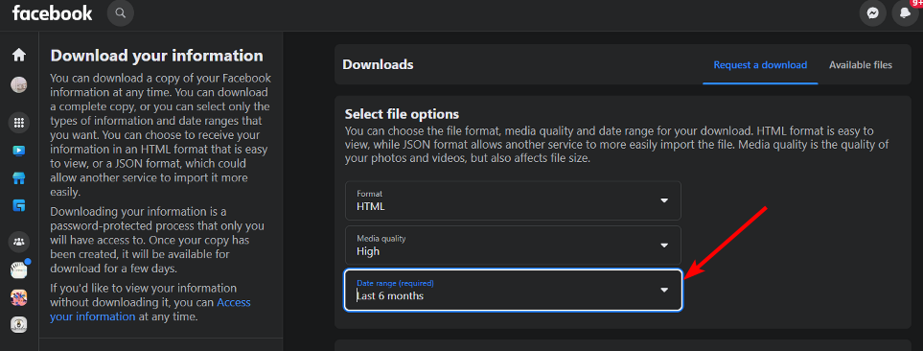This screenshot has width=923, height=351.
Task: Open Watch video icon in sidebar
Action: click(19, 151)
